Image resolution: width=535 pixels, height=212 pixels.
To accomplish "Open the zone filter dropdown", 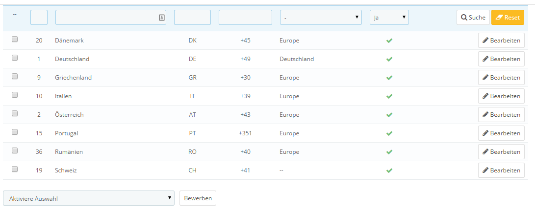I will tap(321, 17).
